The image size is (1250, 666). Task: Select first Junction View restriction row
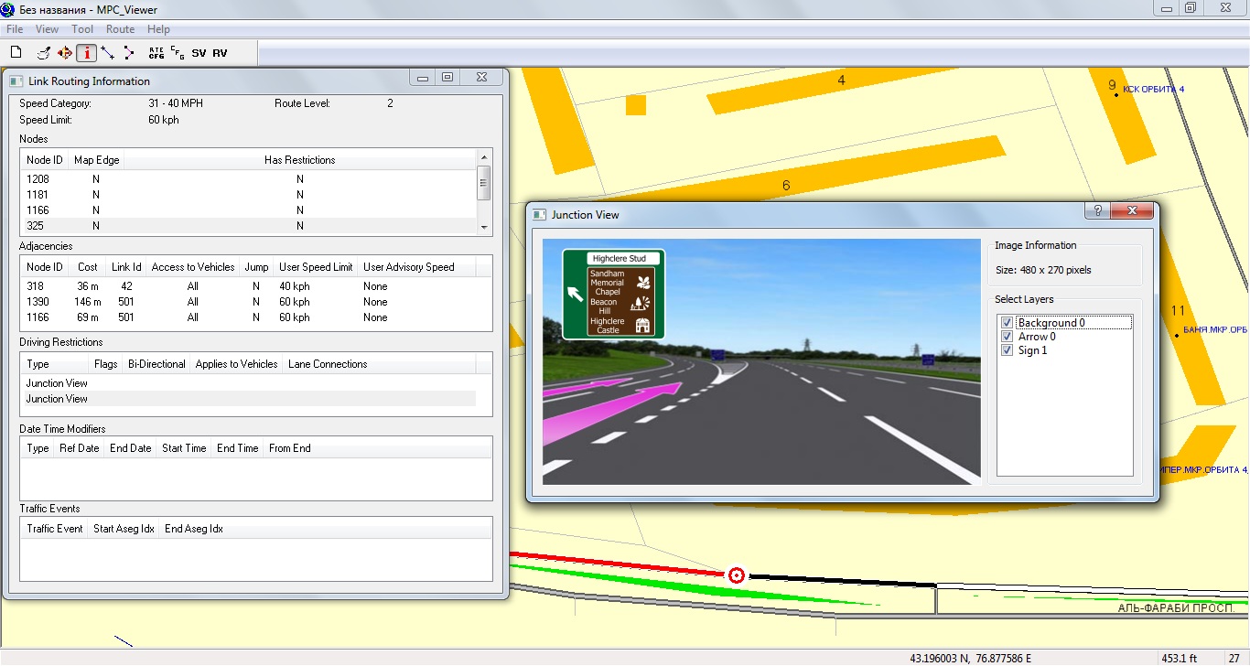coord(57,383)
